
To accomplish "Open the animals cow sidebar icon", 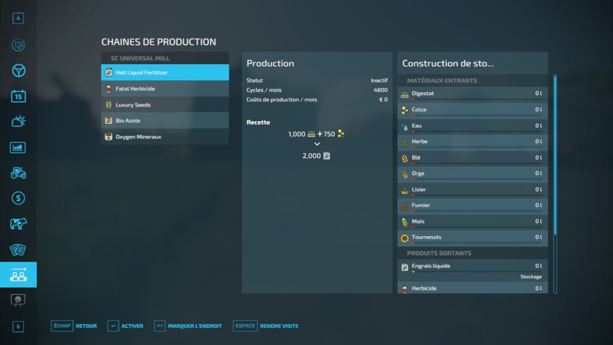I will coord(18,224).
